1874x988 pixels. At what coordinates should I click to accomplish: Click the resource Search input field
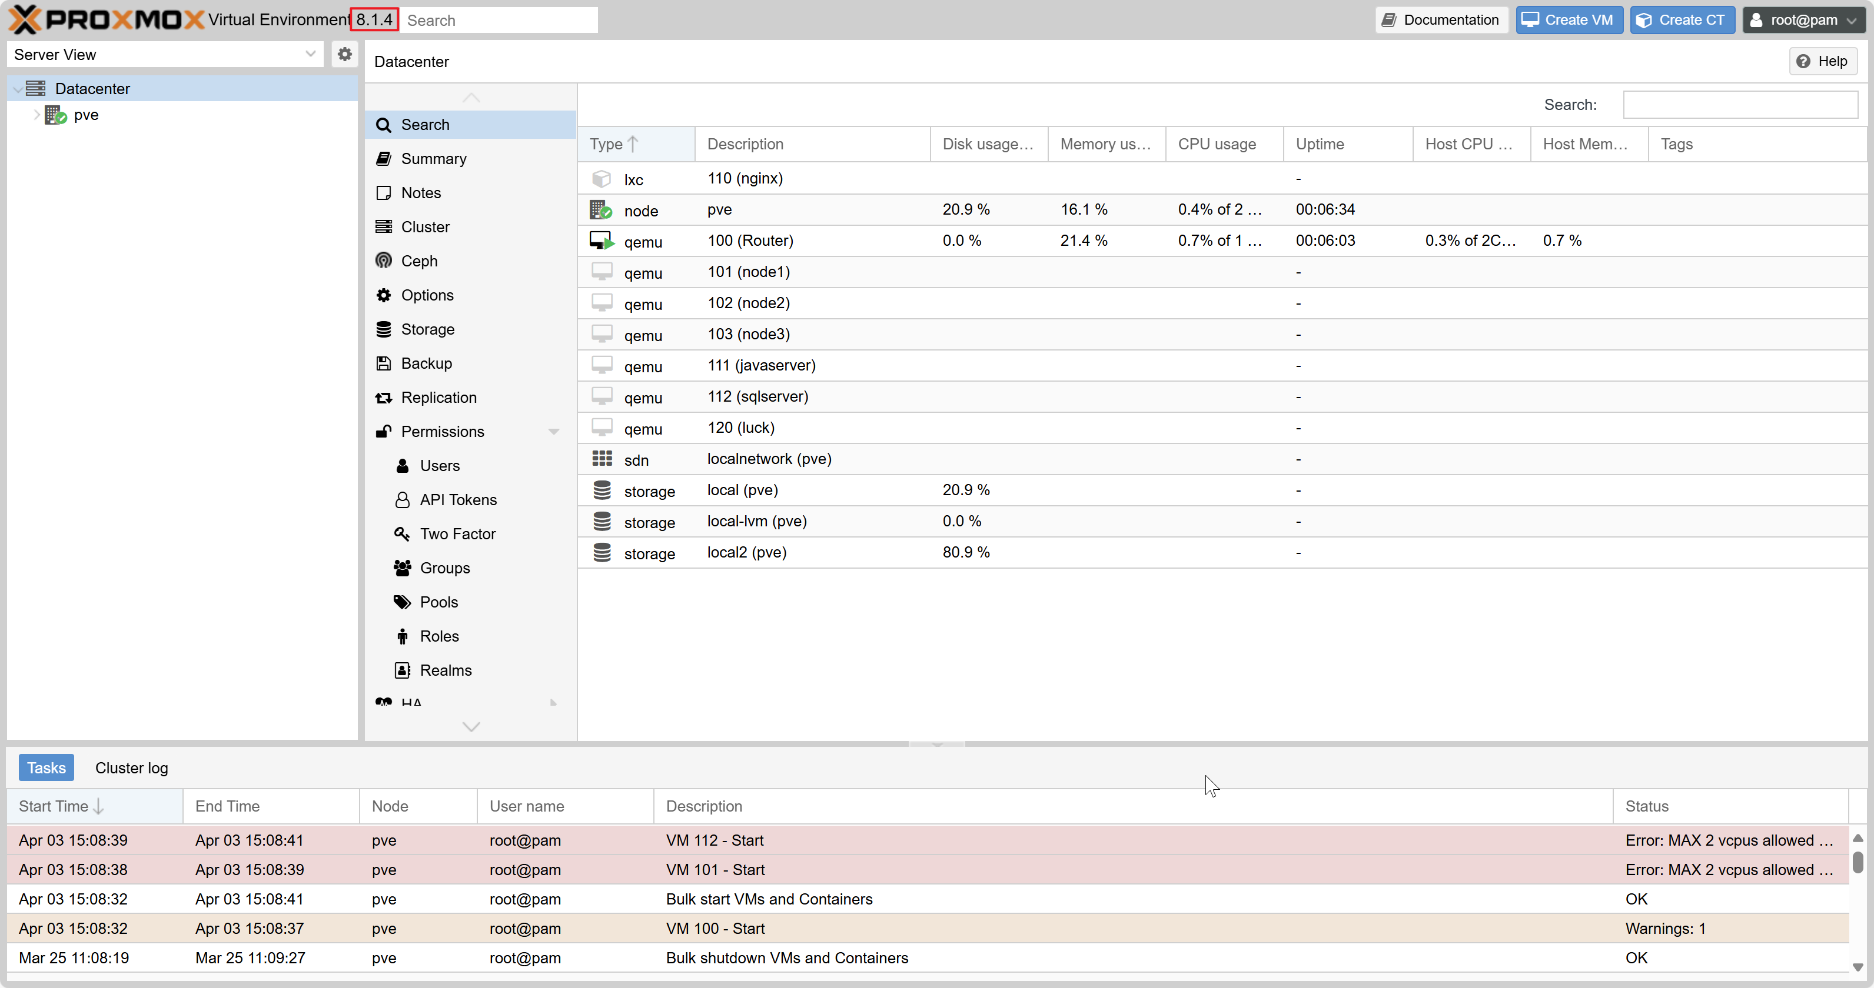(1739, 105)
